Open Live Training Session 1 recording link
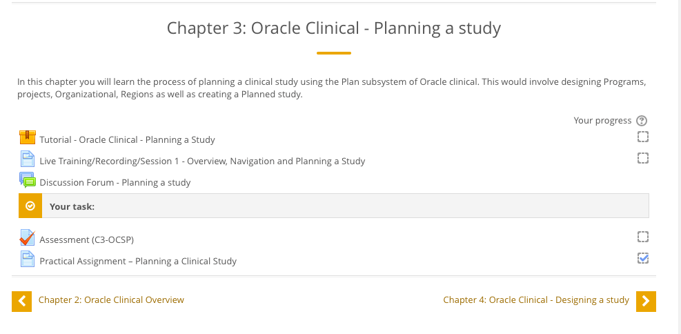 pyautogui.click(x=202, y=161)
